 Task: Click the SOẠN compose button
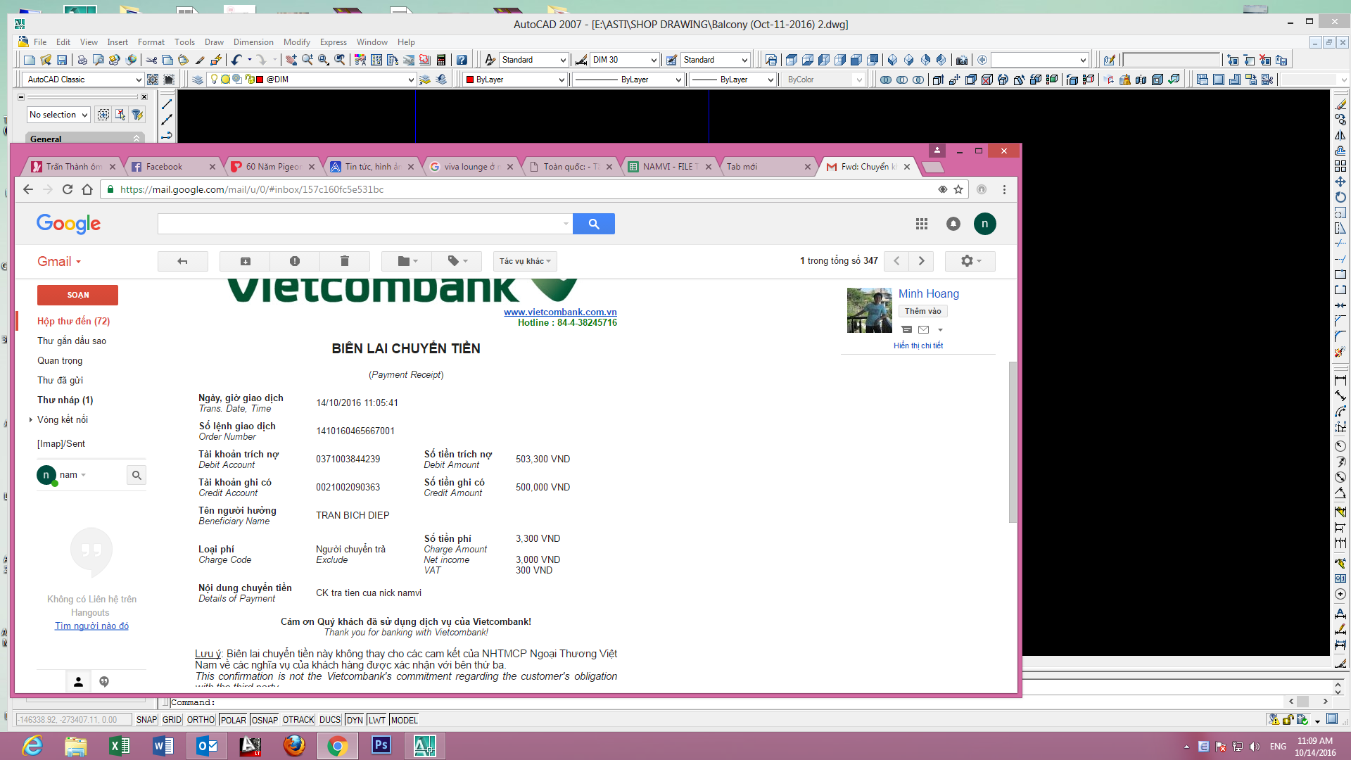point(77,295)
